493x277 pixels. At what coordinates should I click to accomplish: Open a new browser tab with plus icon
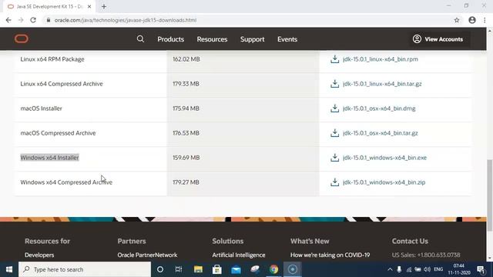click(104, 7)
